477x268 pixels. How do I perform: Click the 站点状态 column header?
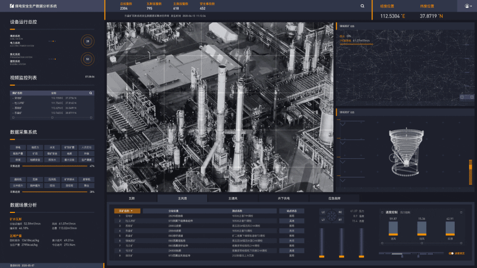[x=291, y=211]
